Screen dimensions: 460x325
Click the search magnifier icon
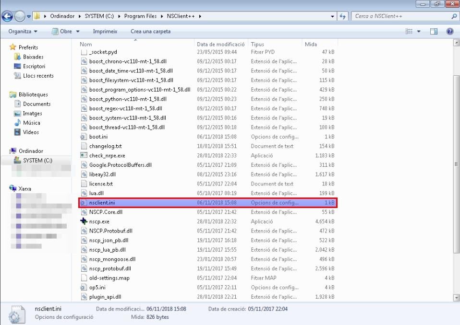point(454,16)
